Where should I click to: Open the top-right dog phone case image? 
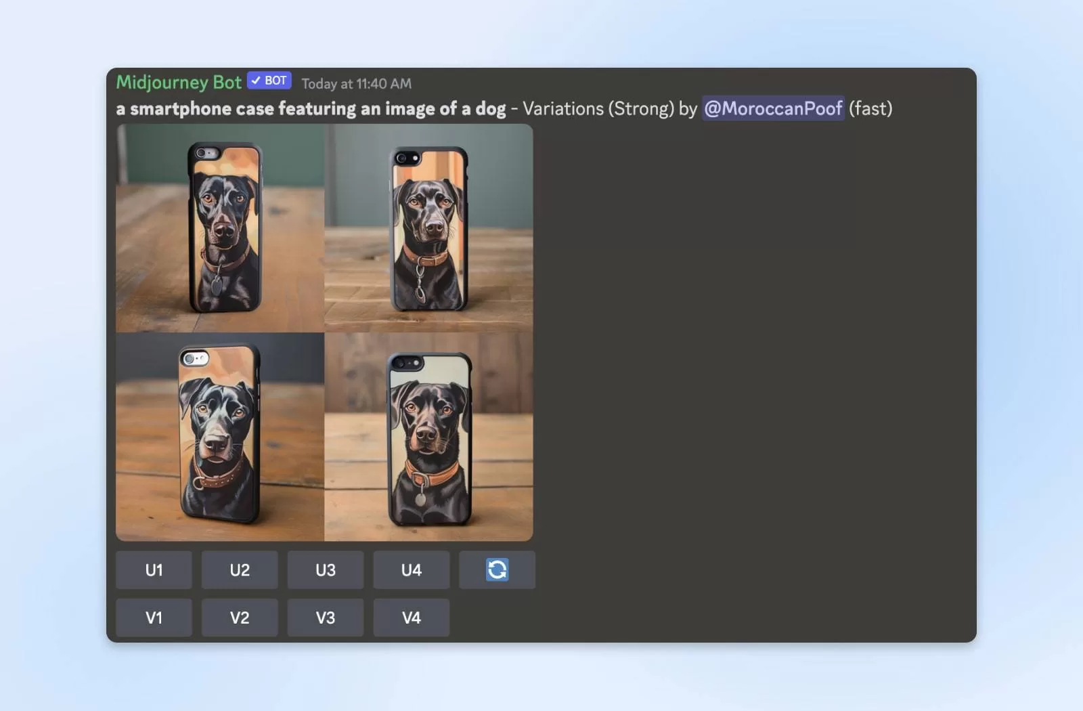[428, 228]
